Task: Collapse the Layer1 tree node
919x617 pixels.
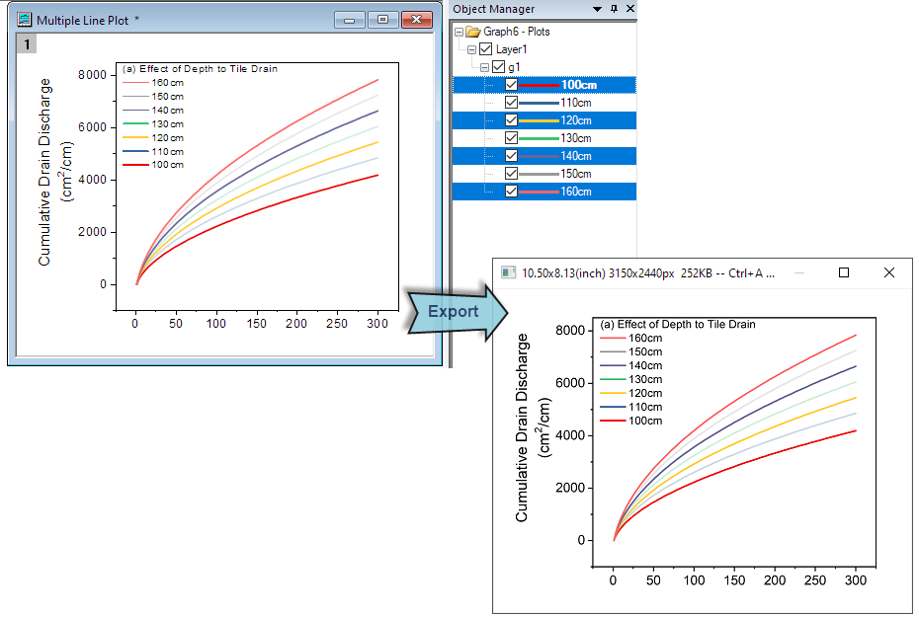Action: pos(471,49)
